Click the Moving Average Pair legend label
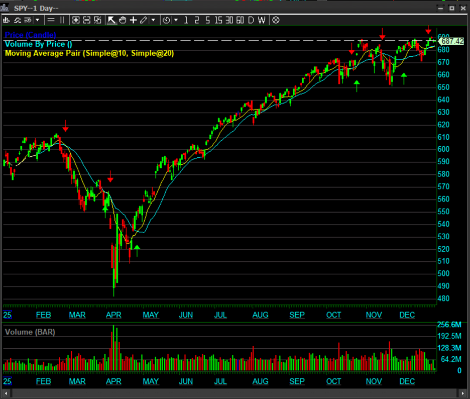This screenshot has height=399, width=470. [89, 53]
